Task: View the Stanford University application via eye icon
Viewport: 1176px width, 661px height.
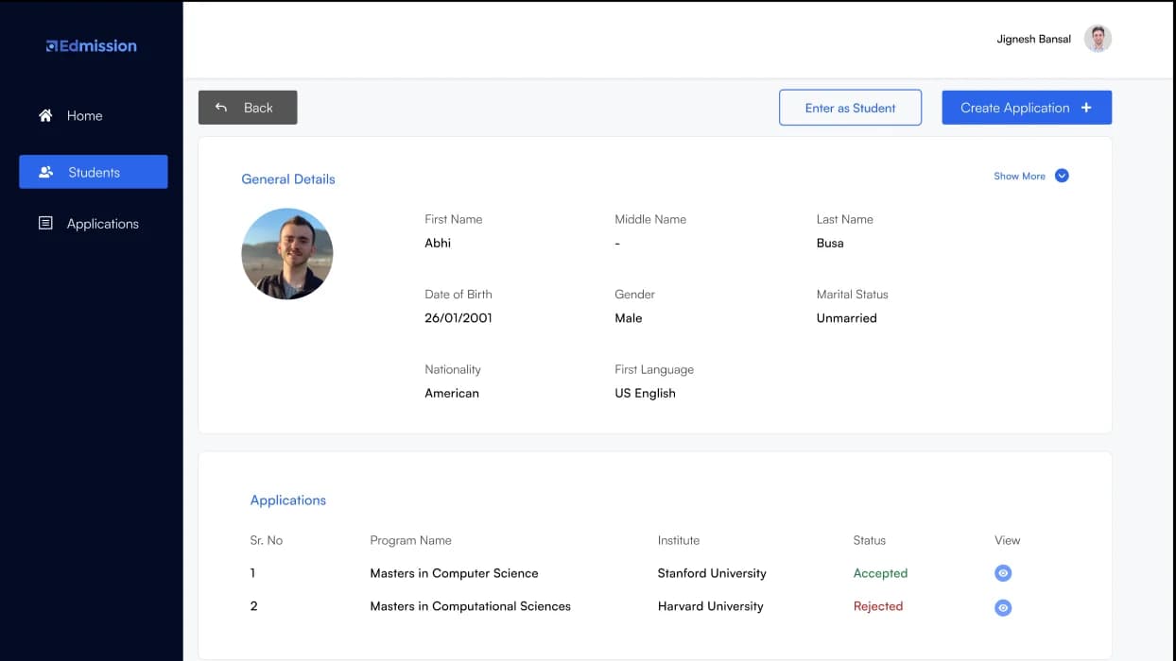Action: tap(1003, 573)
